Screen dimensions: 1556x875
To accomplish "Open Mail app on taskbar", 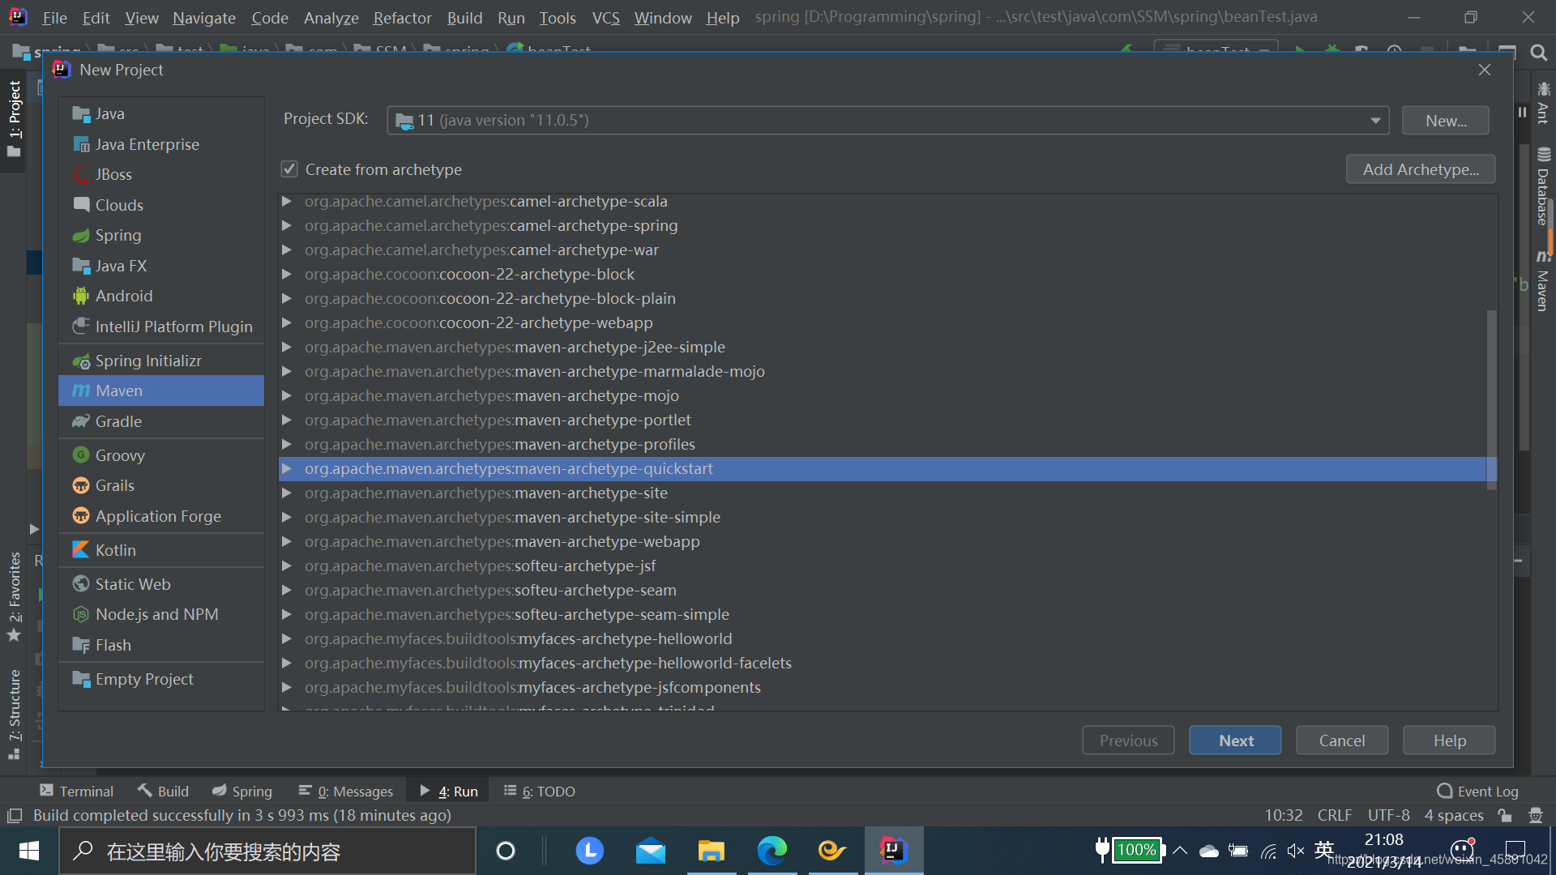I will 650,850.
